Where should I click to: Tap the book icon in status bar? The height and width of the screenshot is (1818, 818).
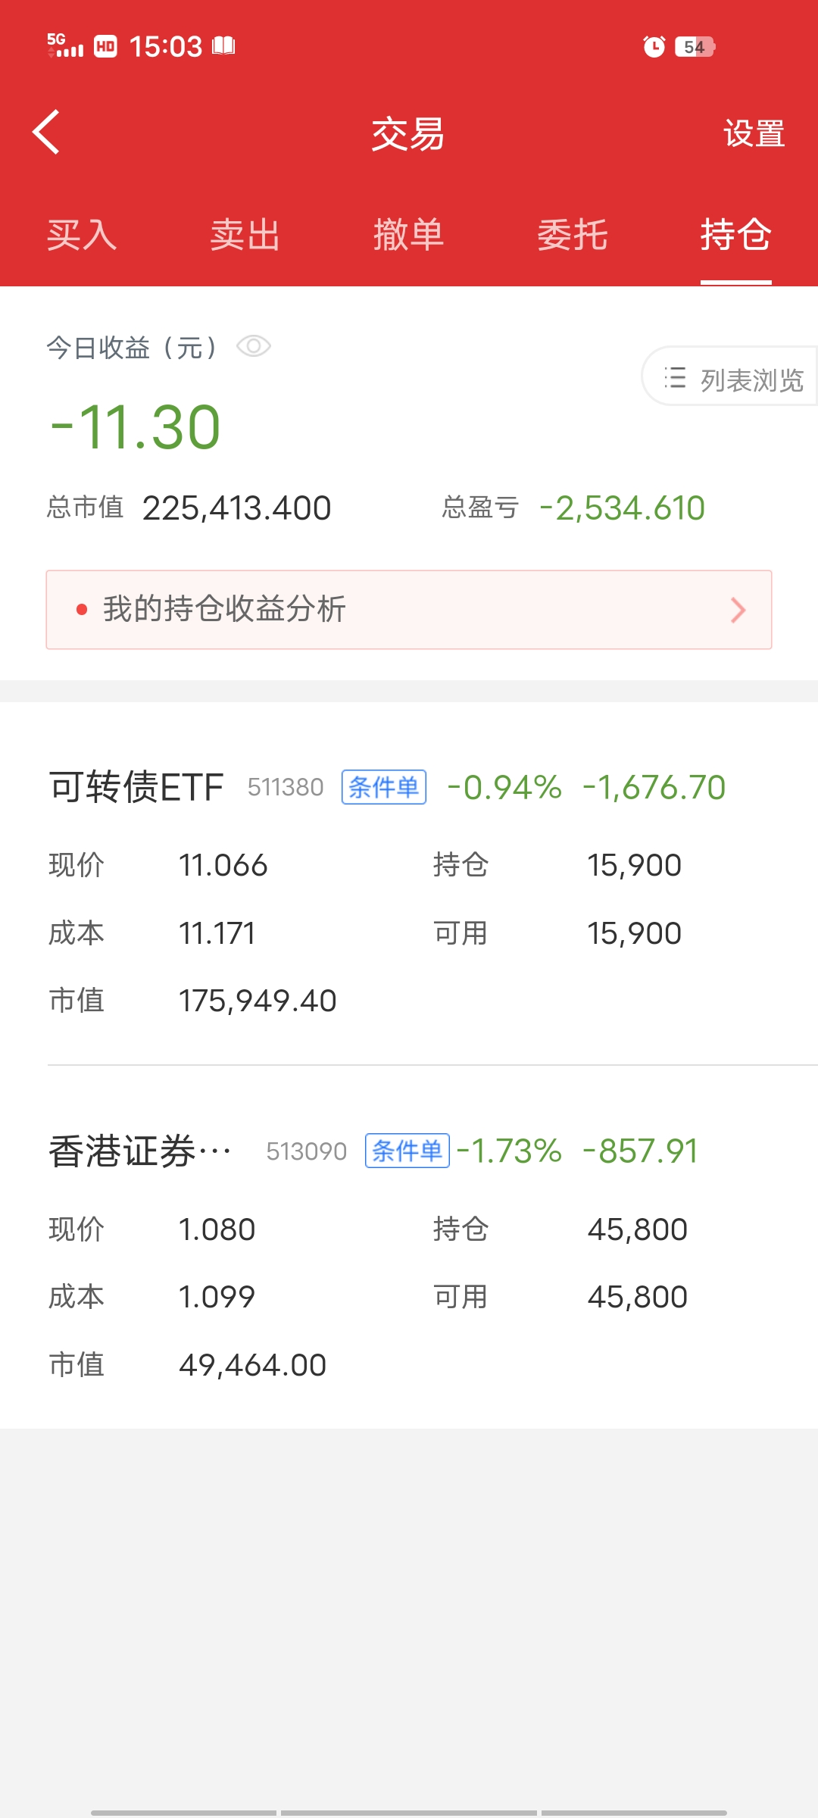[x=223, y=46]
